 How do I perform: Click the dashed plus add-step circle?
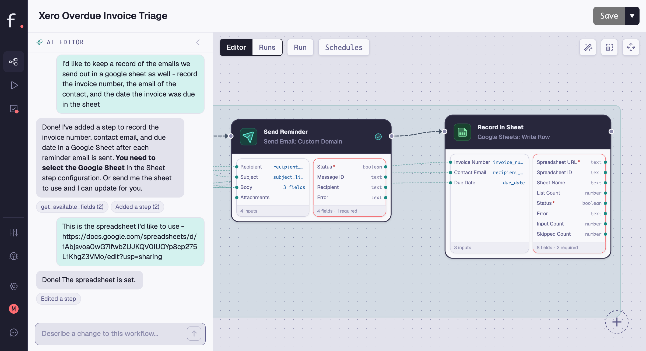(x=617, y=322)
